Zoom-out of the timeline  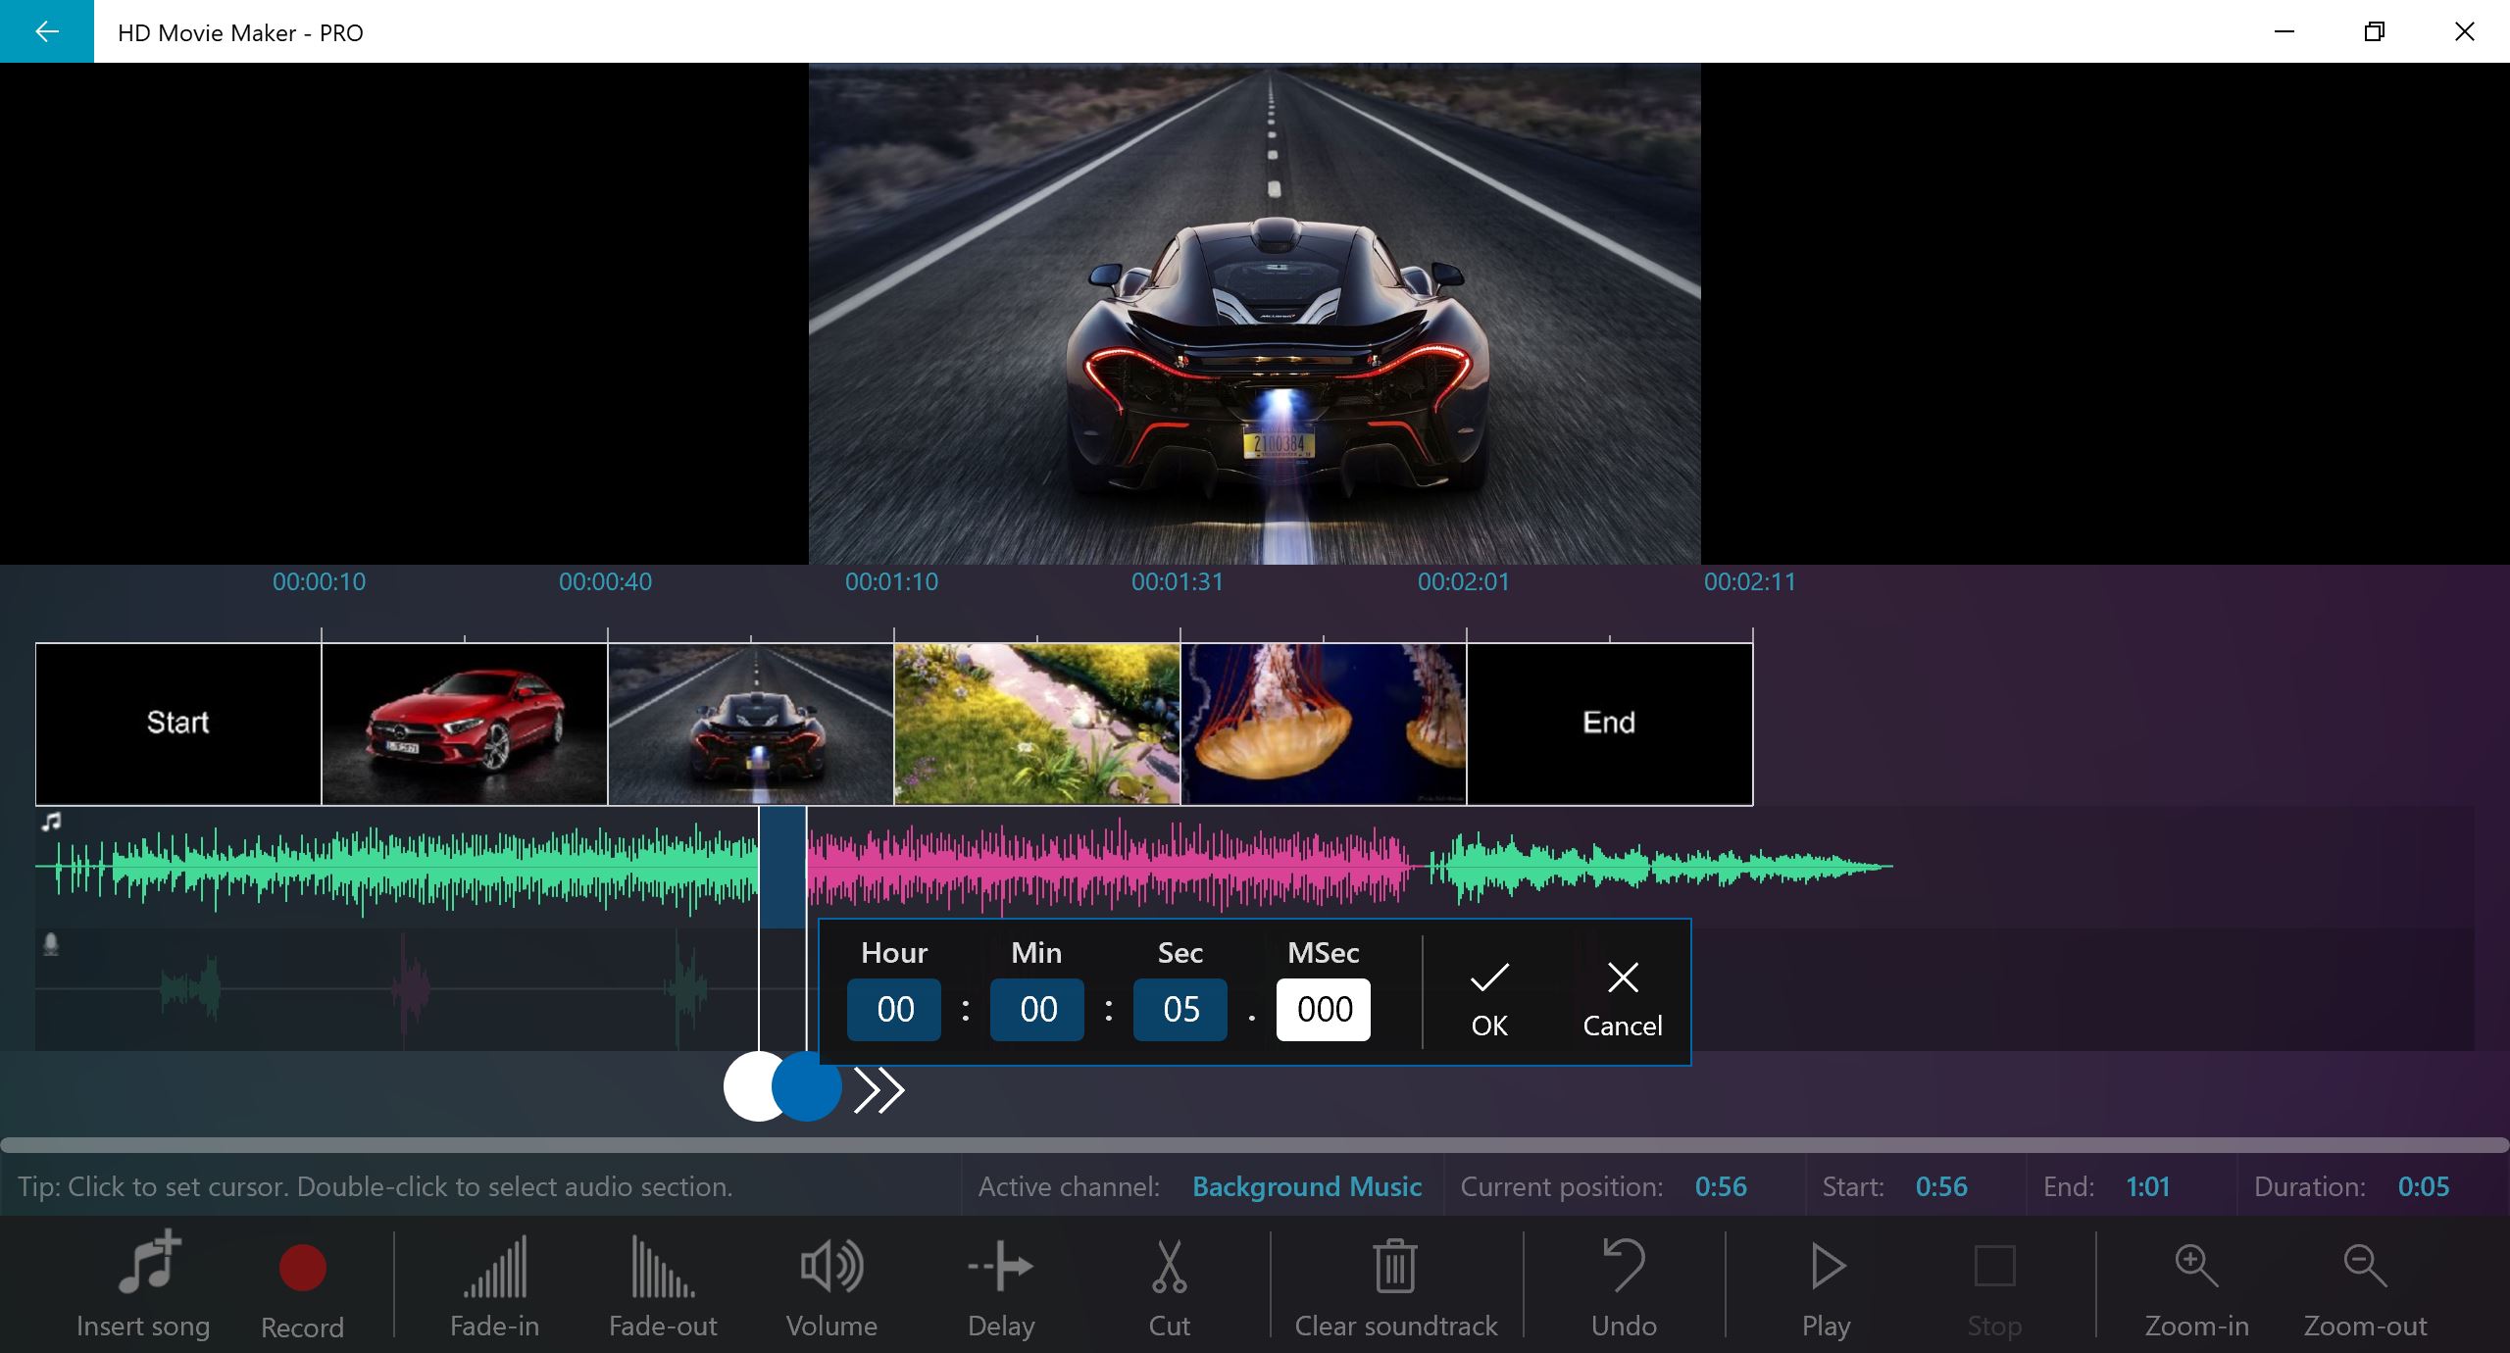pyautogui.click(x=2365, y=1287)
